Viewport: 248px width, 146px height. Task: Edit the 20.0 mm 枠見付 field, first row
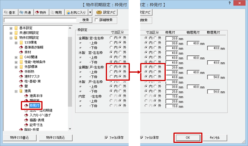(x=172, y=38)
